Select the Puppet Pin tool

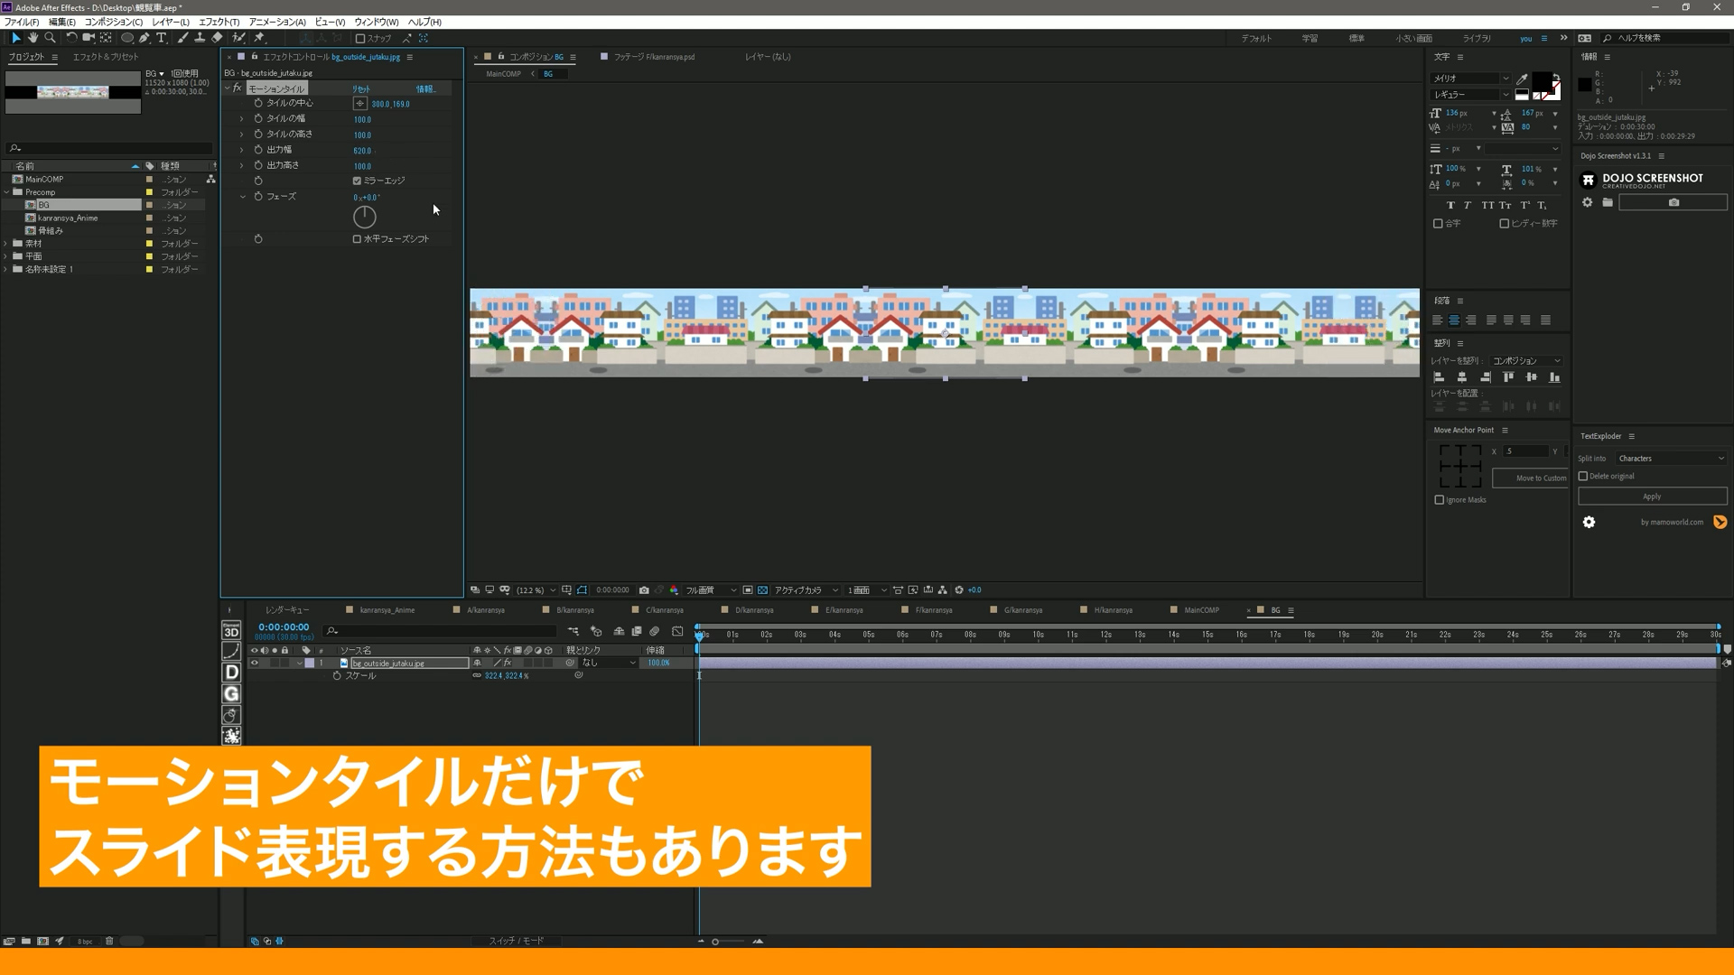[260, 38]
